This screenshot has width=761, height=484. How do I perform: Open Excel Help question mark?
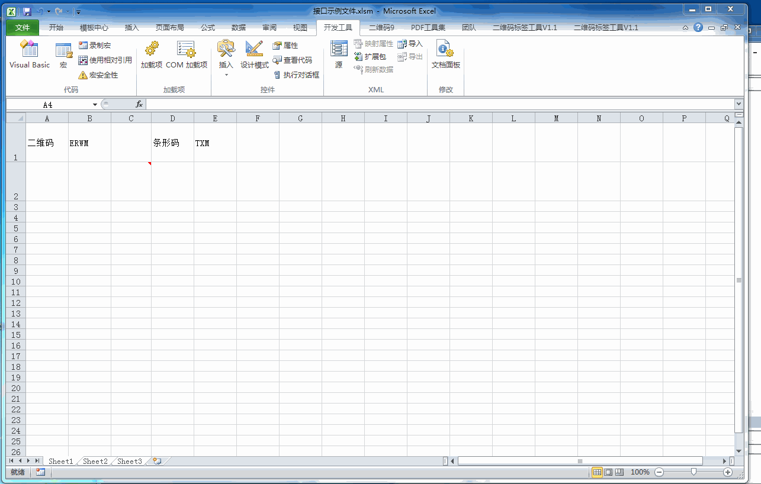698,27
